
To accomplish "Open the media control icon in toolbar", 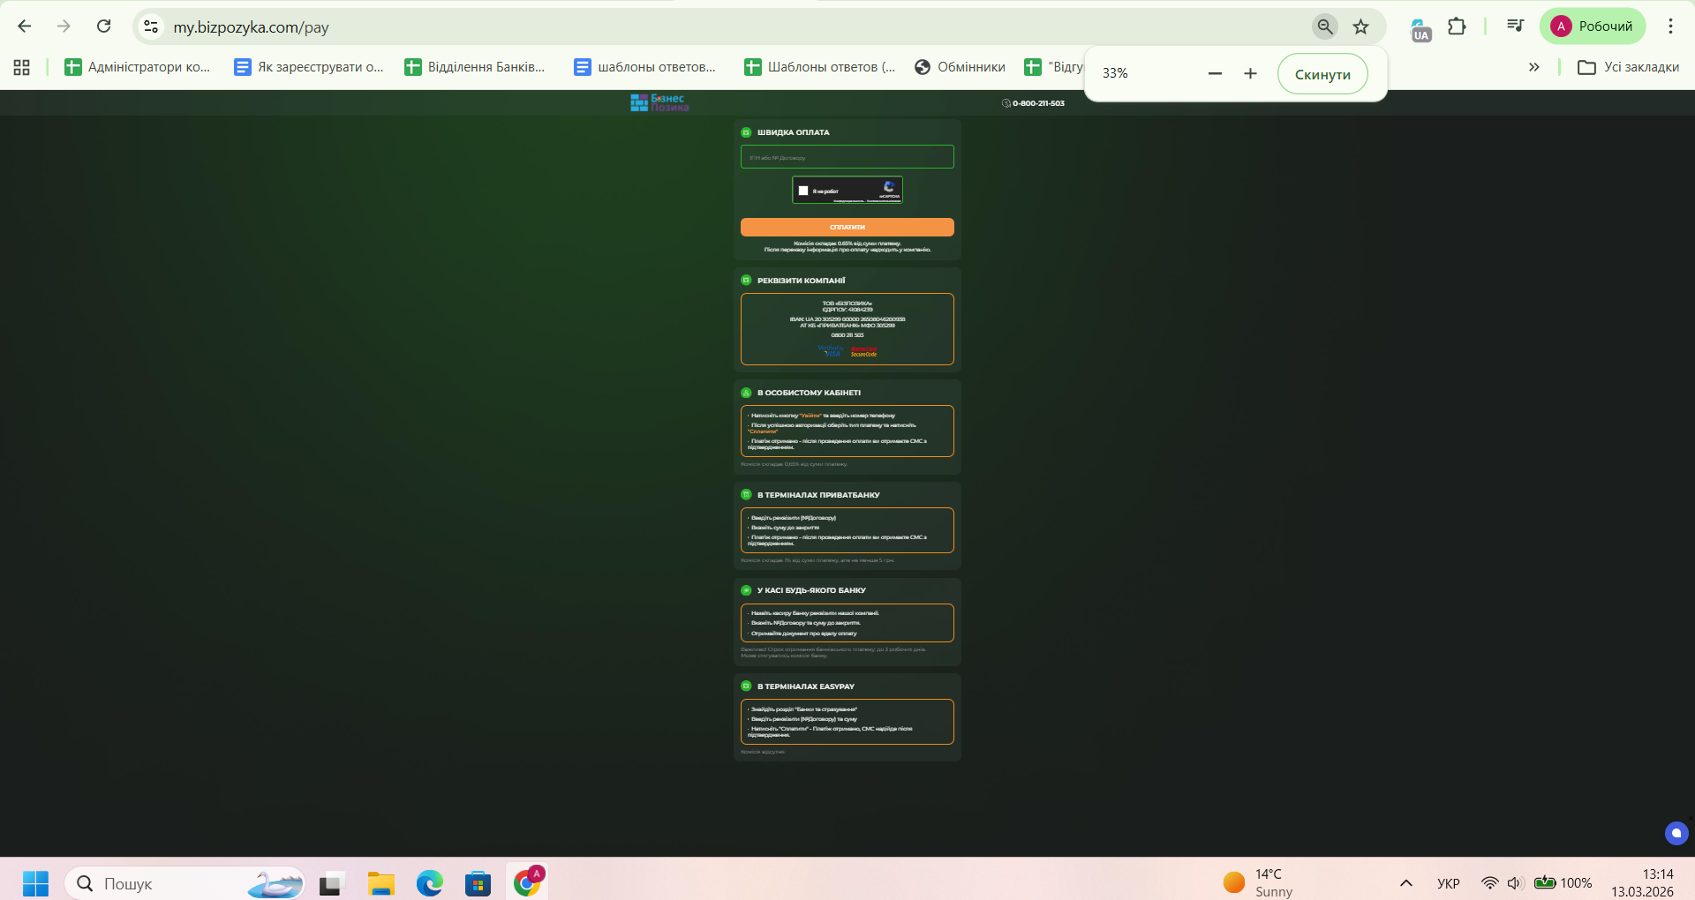I will [x=1515, y=26].
